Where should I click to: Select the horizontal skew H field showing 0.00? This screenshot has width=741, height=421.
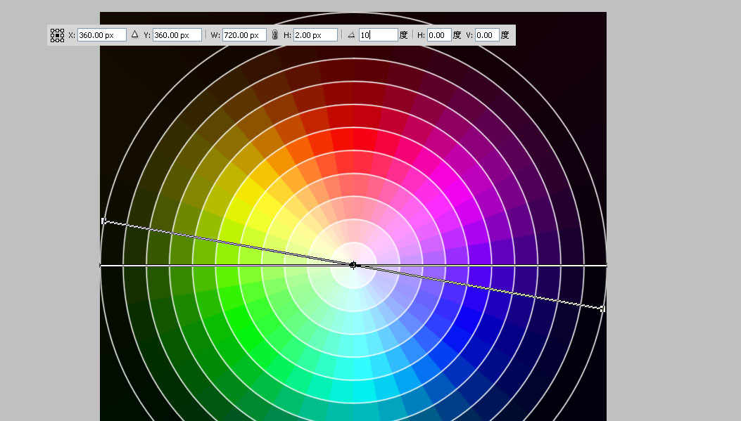[x=439, y=35]
